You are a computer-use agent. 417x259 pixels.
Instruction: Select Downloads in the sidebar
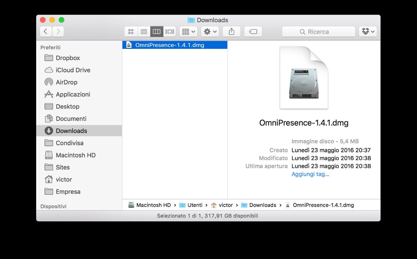79,131
